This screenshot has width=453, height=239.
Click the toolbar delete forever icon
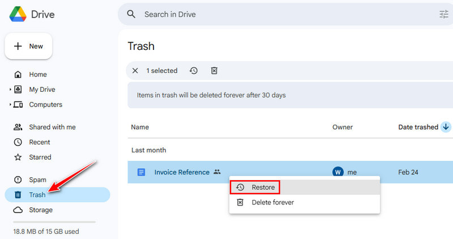214,71
